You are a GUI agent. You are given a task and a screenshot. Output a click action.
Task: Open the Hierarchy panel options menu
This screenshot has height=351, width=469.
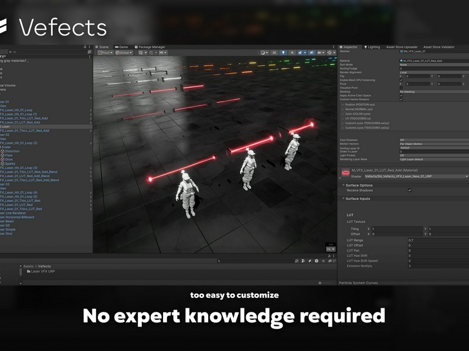click(x=90, y=47)
